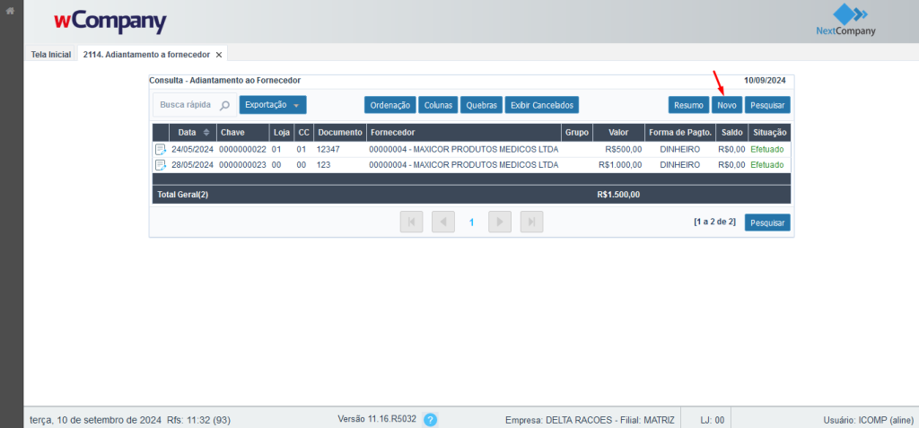Jump to the last page of results
Screen dimensions: 919x428
pyautogui.click(x=531, y=222)
